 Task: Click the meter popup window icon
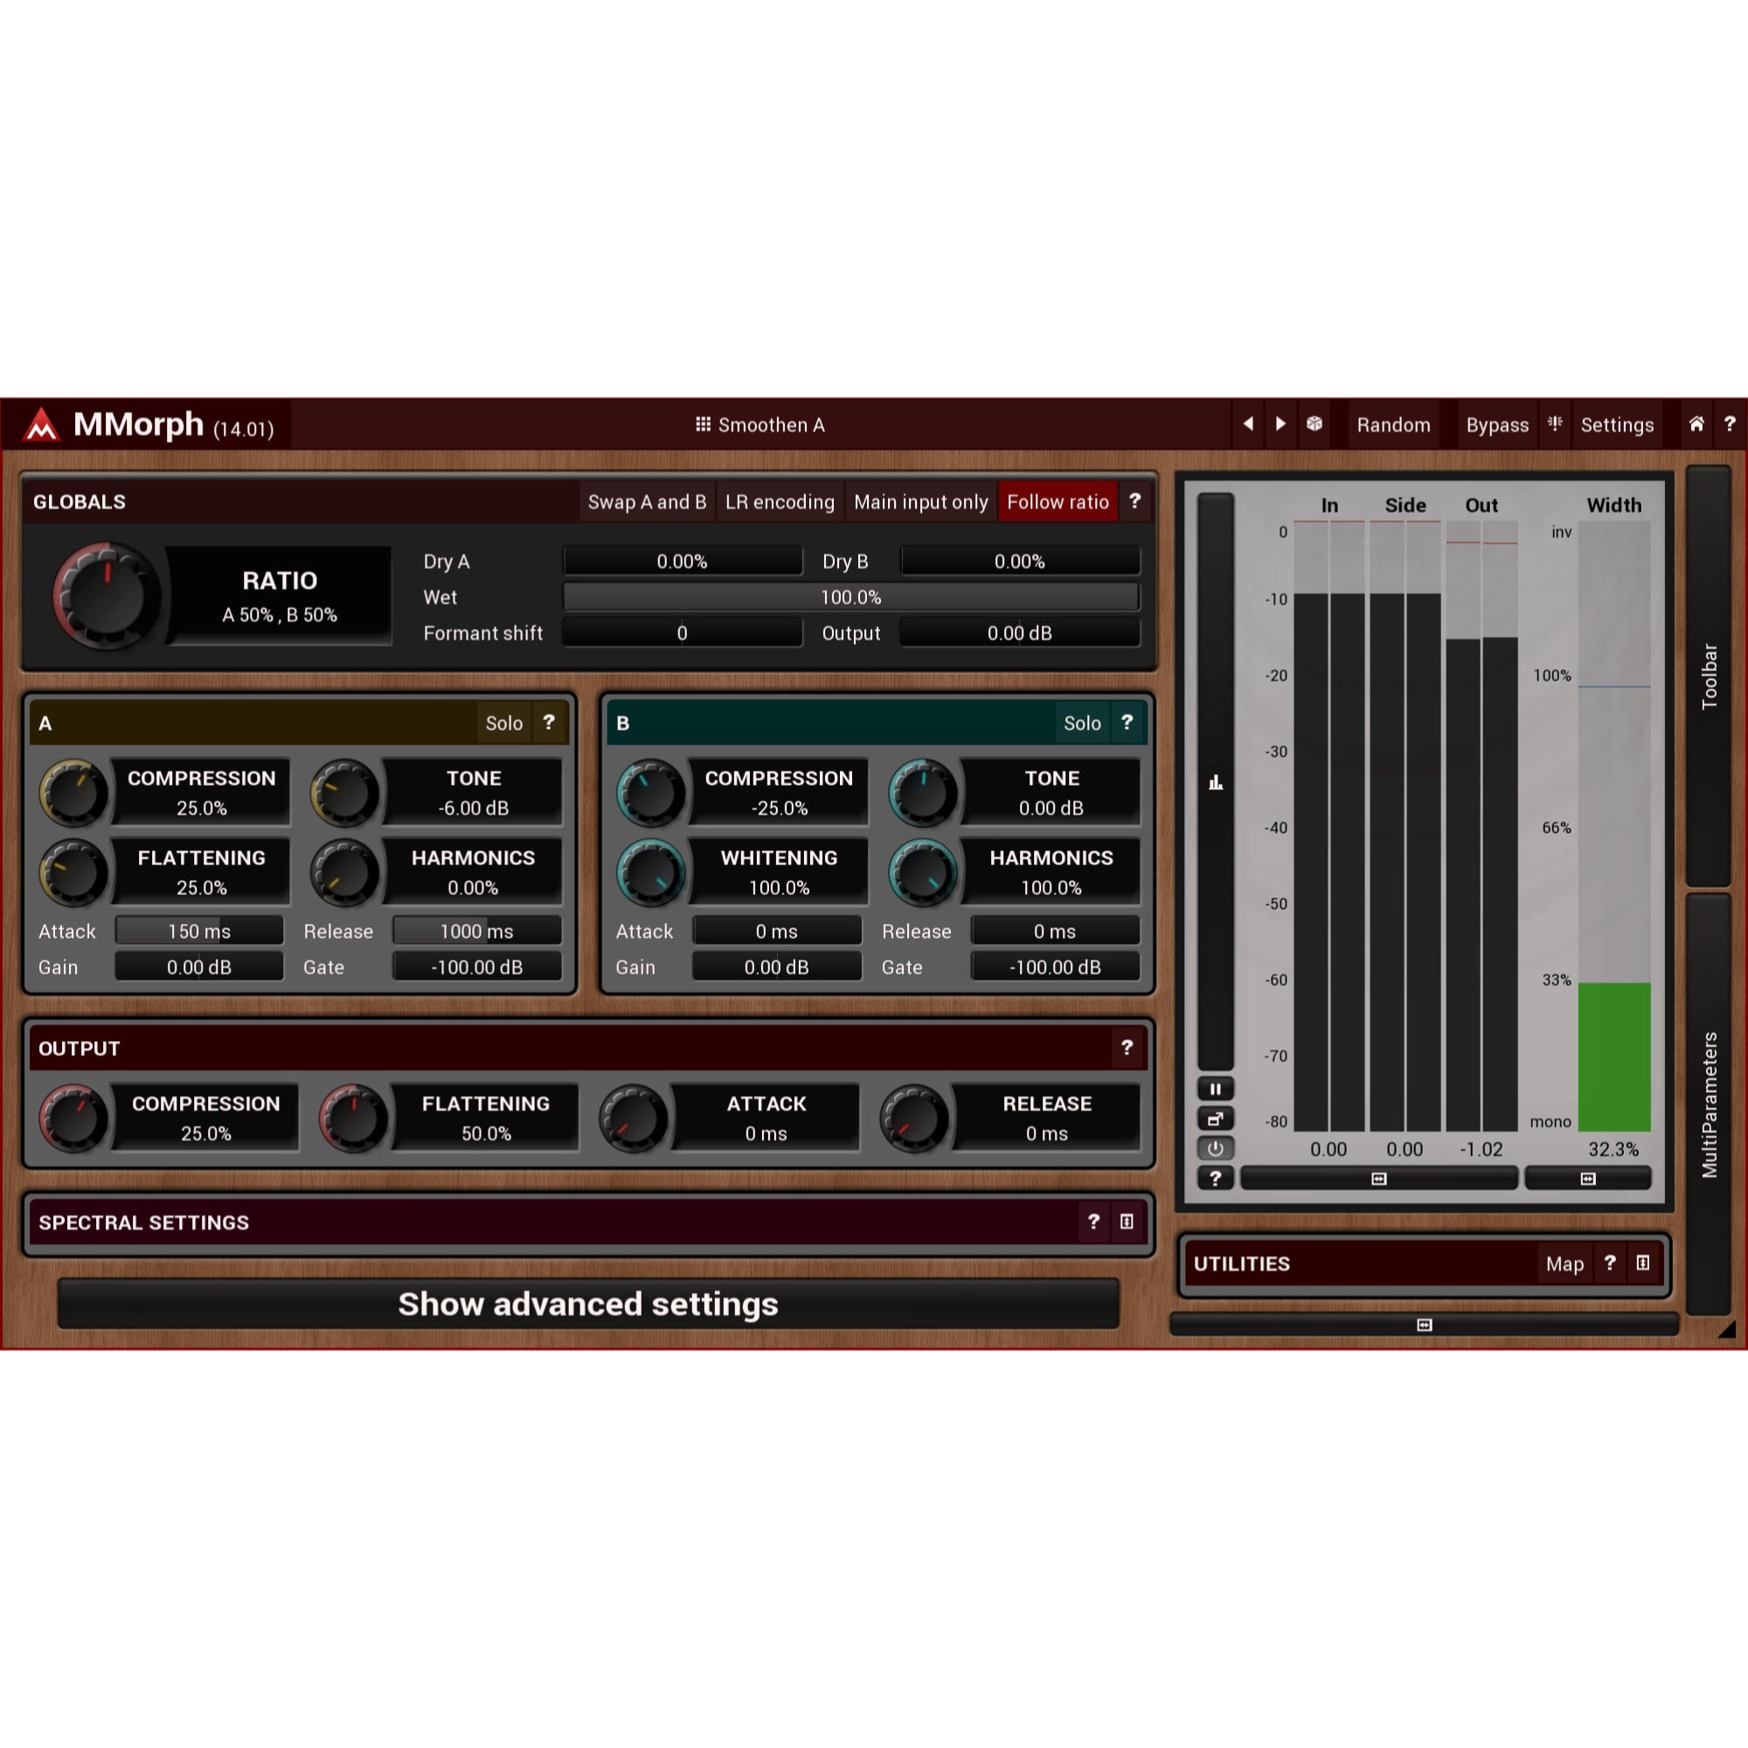click(1215, 1120)
